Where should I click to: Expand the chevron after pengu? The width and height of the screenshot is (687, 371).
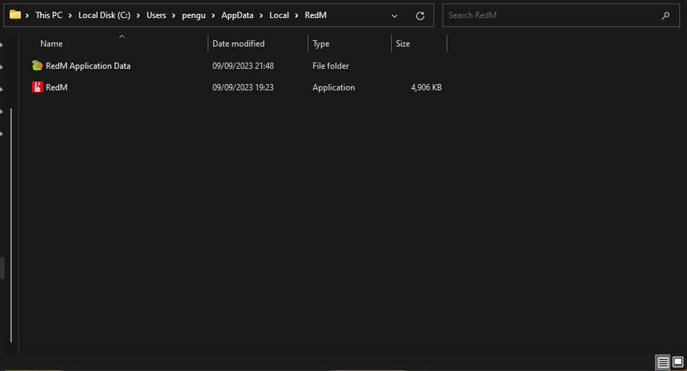pos(213,16)
